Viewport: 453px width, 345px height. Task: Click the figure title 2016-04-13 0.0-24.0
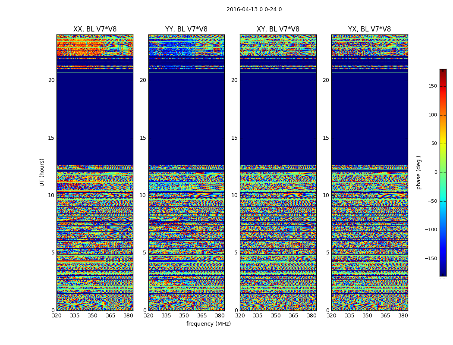(x=254, y=9)
